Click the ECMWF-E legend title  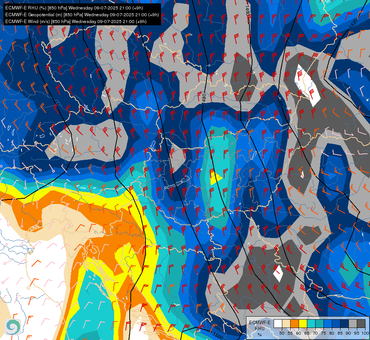coord(260,323)
